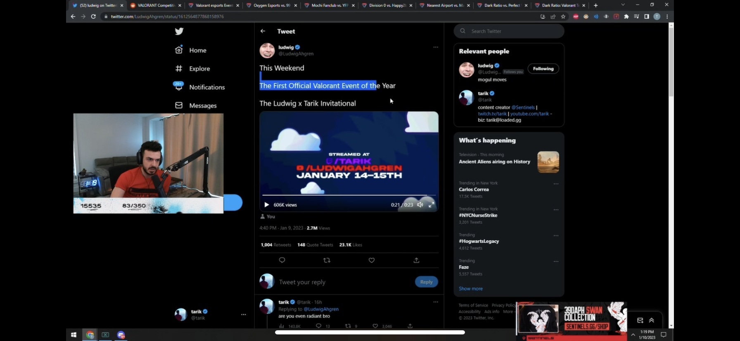Expand the tweet video to fullscreen
The width and height of the screenshot is (740, 341).
point(432,205)
